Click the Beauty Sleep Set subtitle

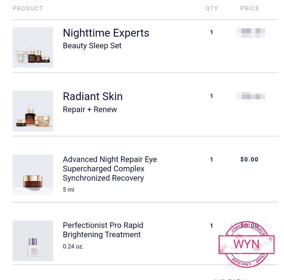click(92, 46)
